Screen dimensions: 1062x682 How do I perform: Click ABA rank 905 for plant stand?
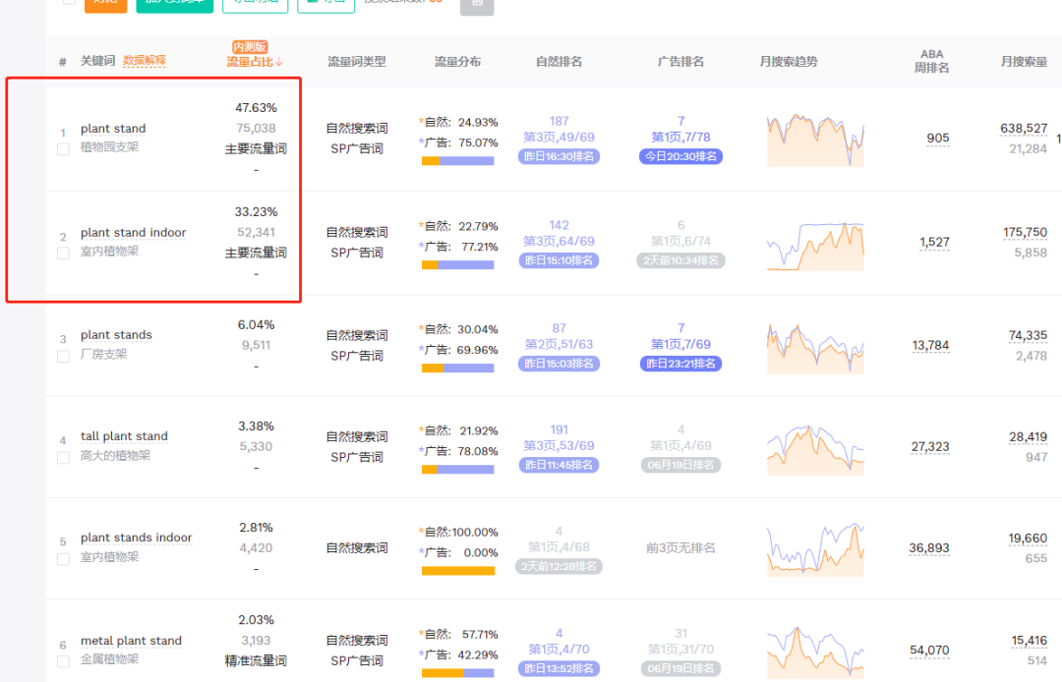938,138
